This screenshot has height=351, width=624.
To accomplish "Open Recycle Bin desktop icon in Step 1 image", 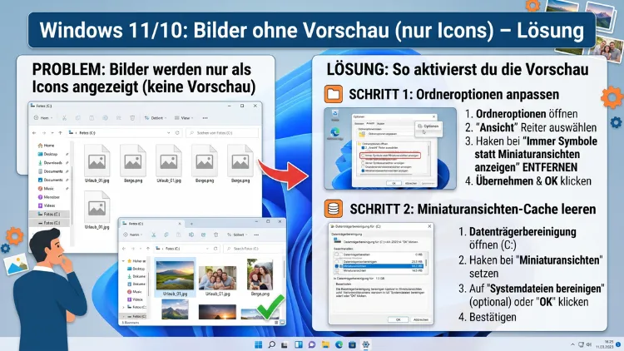I will tap(334, 115).
